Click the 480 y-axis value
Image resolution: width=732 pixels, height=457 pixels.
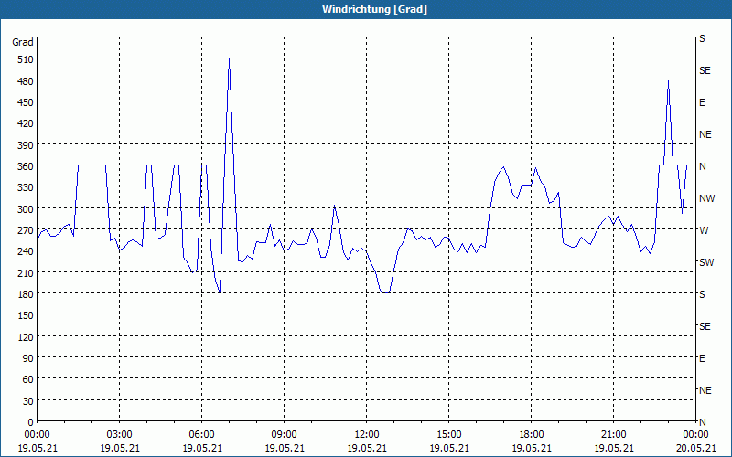27,81
